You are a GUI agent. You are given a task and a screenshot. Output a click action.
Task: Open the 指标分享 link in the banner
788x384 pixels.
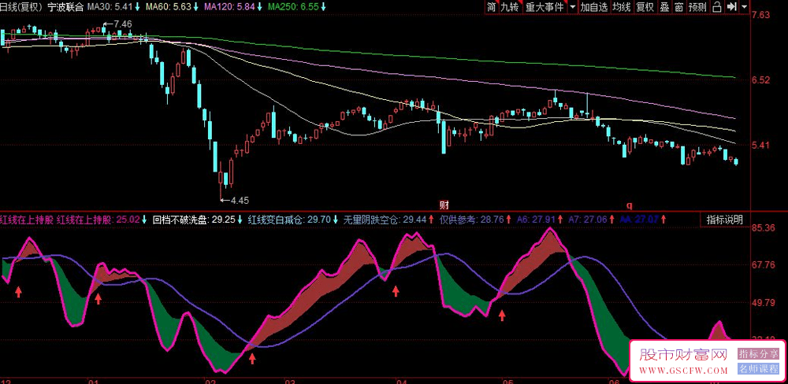coord(759,354)
